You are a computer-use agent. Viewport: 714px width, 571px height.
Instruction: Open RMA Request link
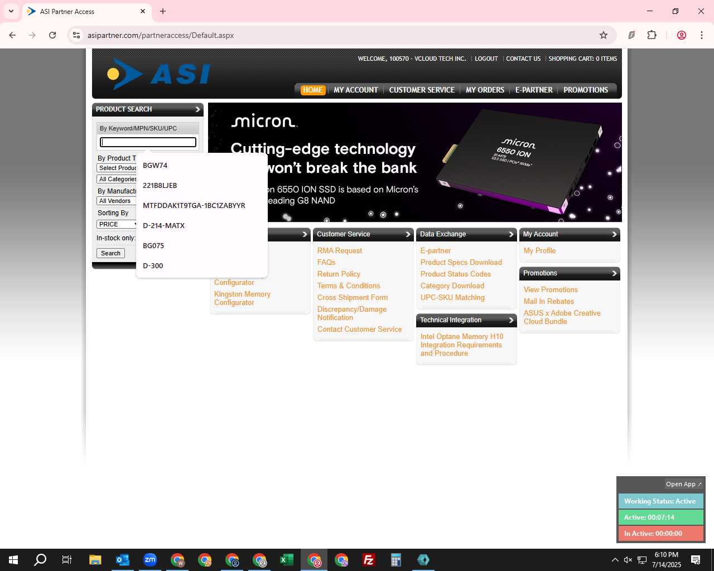pyautogui.click(x=340, y=251)
